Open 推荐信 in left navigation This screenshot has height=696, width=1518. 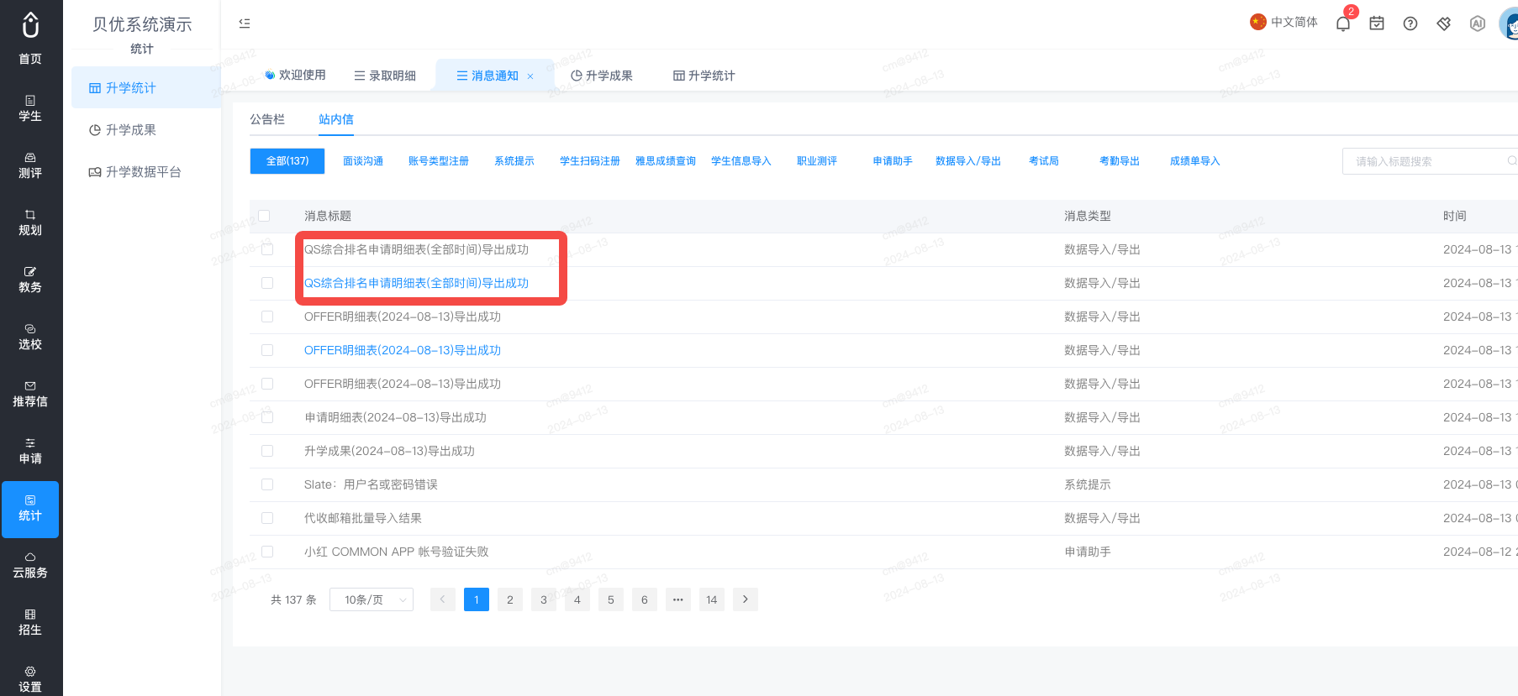pos(30,394)
